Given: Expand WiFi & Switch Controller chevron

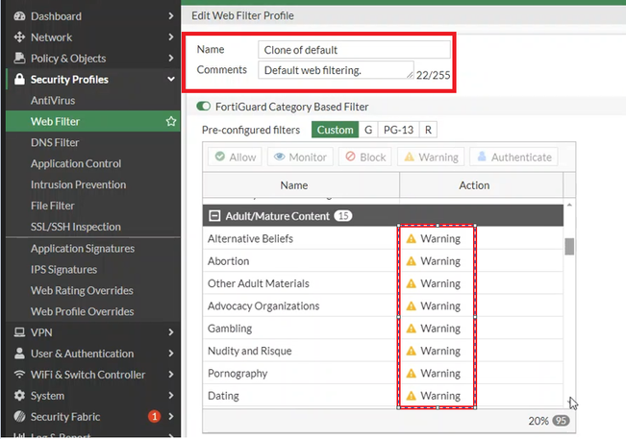Looking at the screenshot, I should coord(171,374).
